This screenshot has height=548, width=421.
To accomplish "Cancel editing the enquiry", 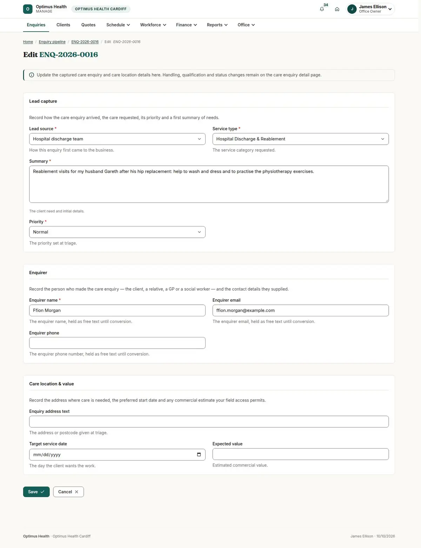I will click(x=68, y=492).
